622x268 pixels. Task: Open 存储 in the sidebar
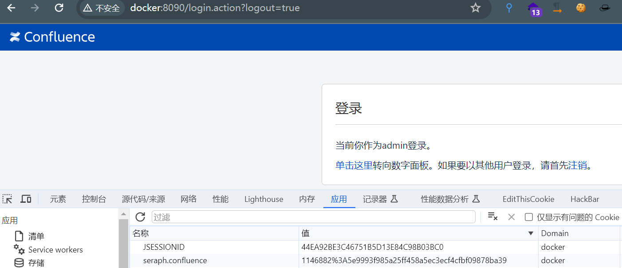coord(36,263)
